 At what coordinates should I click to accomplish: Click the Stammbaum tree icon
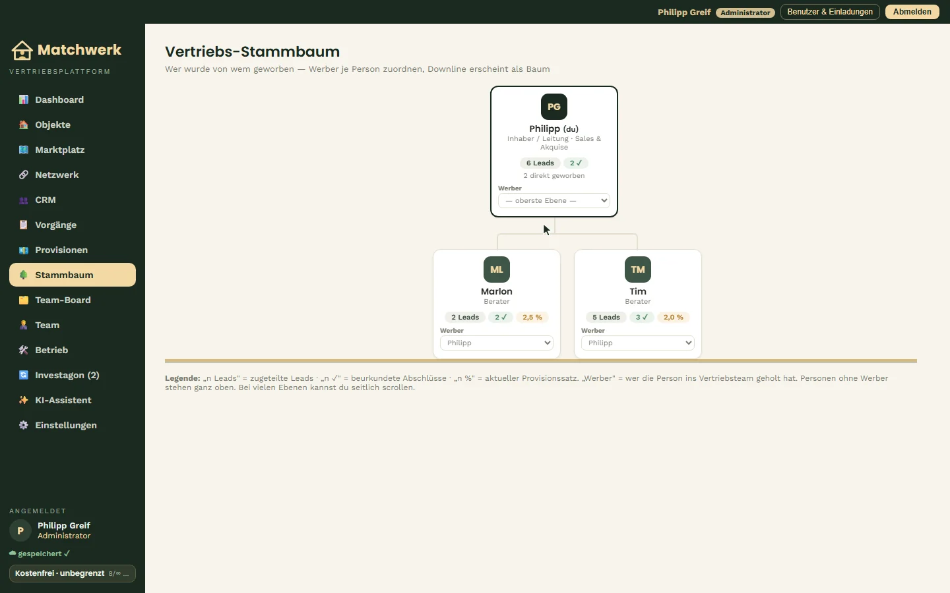24,275
